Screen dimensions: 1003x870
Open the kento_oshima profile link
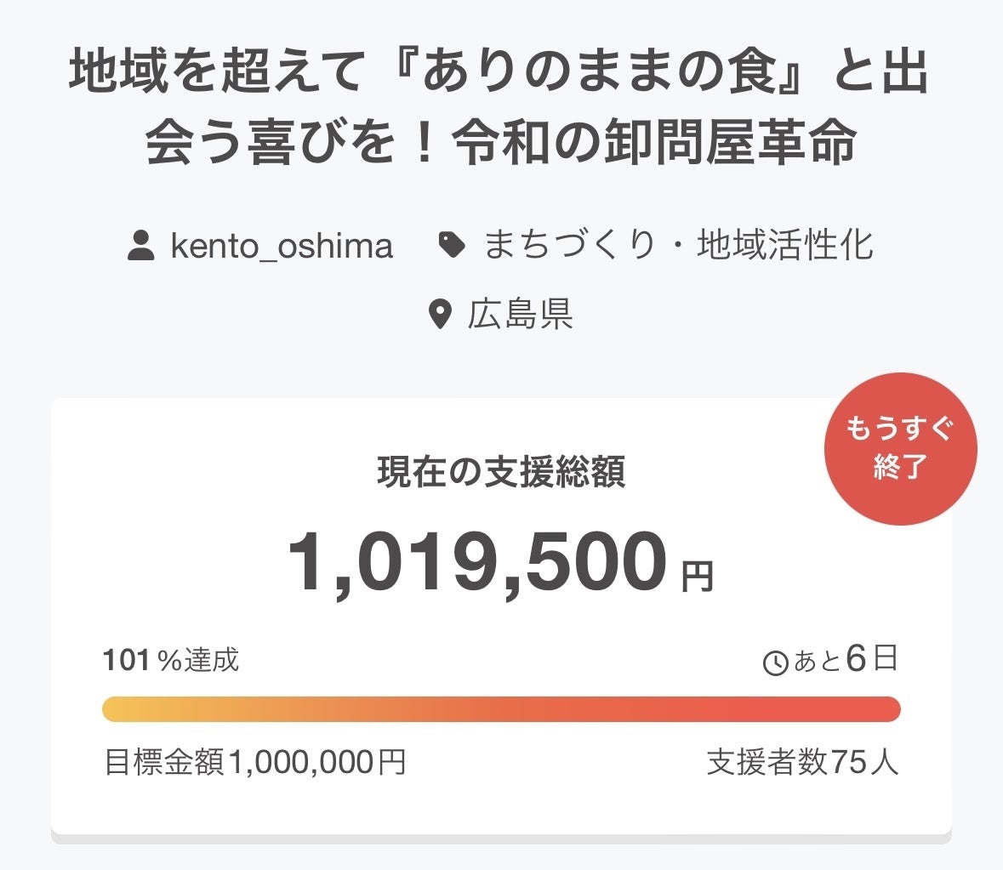point(282,246)
